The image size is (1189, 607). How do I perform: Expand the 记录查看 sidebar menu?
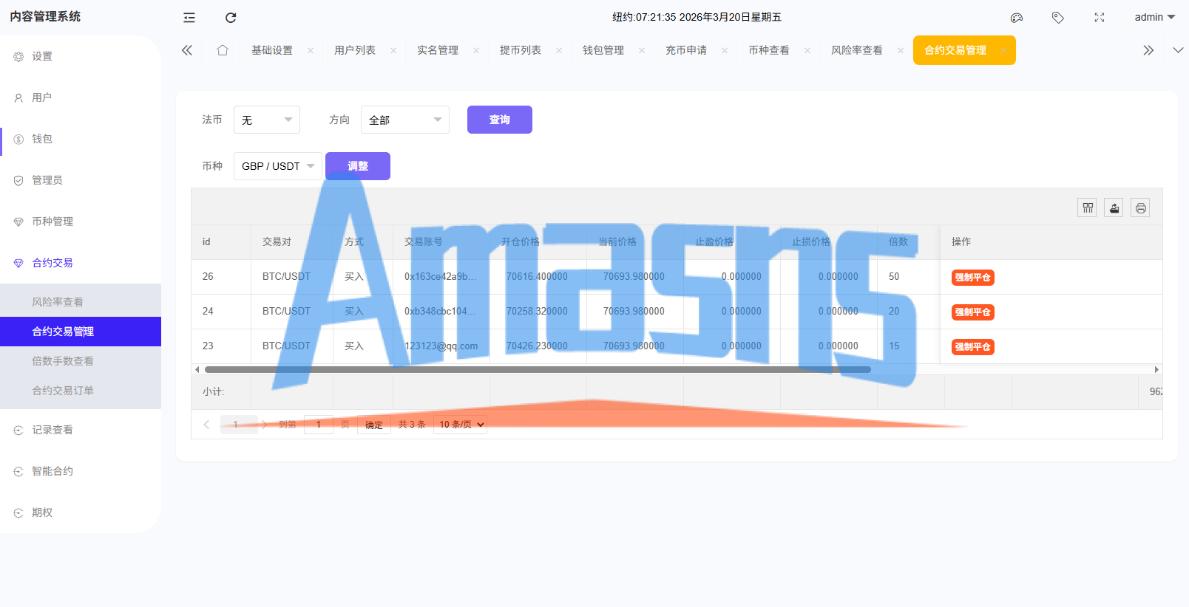[81, 430]
